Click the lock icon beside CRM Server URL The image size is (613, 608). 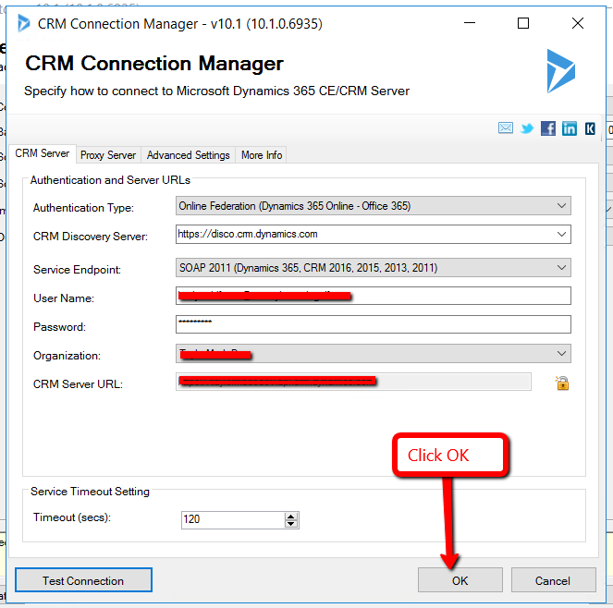[x=562, y=383]
